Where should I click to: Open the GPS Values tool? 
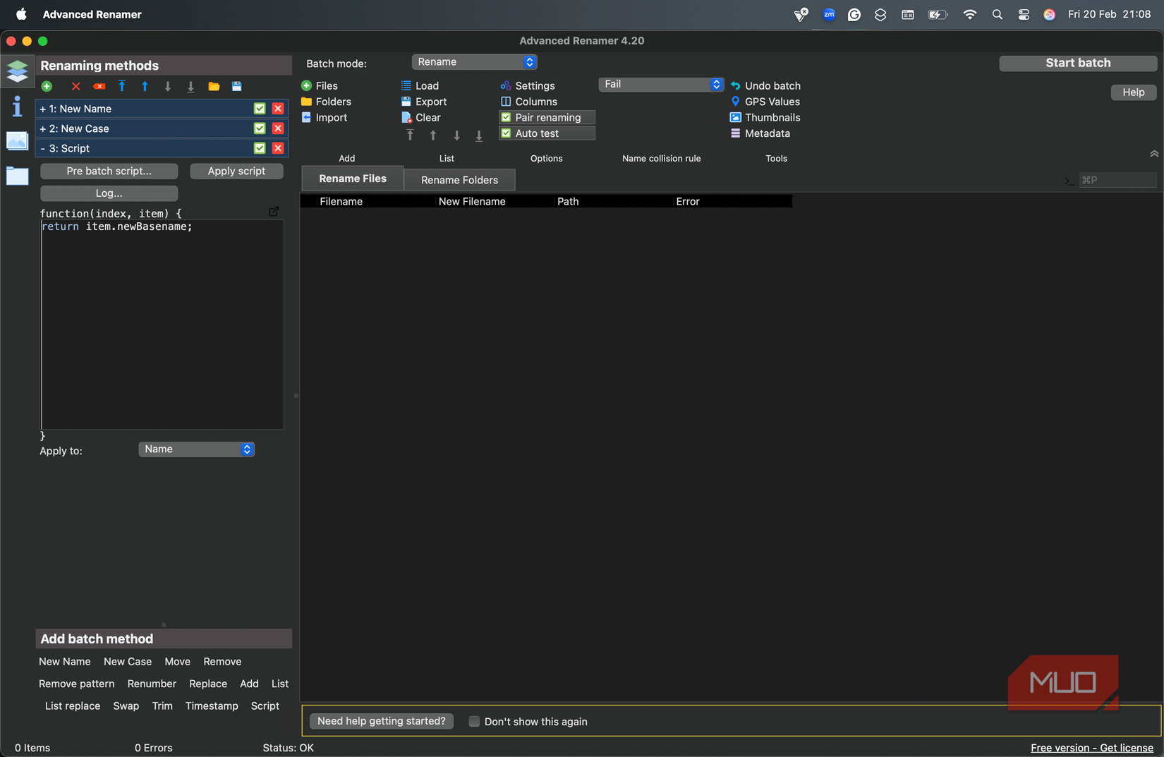[765, 102]
